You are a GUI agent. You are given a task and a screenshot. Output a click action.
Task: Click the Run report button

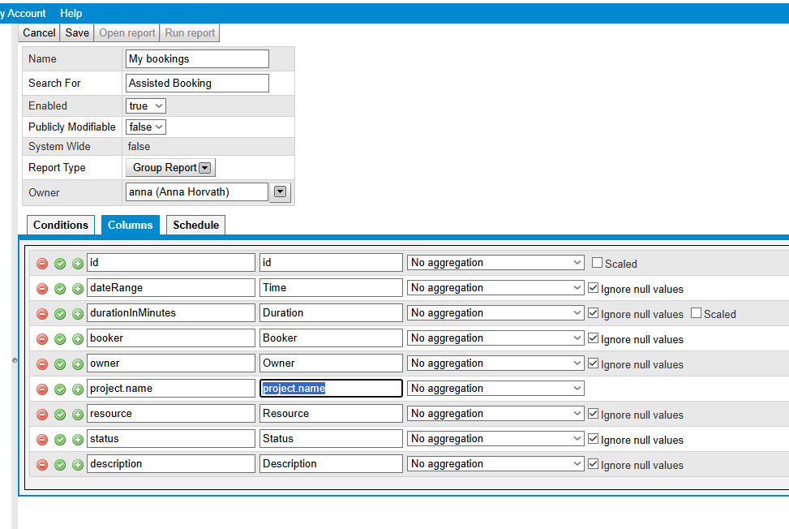(190, 33)
